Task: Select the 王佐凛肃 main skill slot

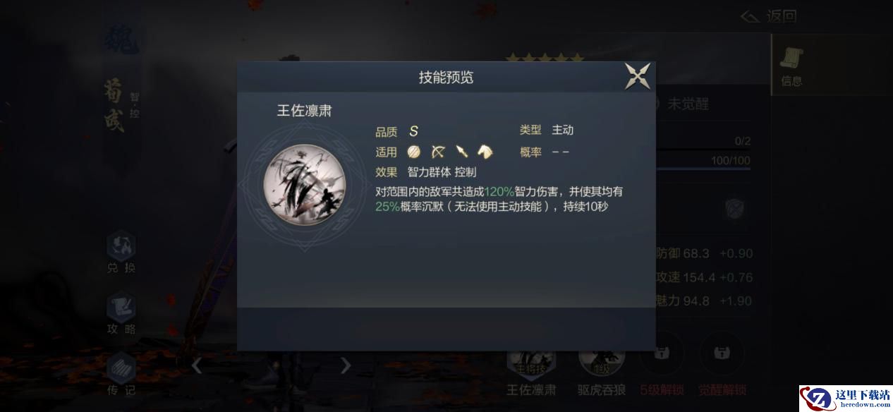Action: (x=531, y=371)
